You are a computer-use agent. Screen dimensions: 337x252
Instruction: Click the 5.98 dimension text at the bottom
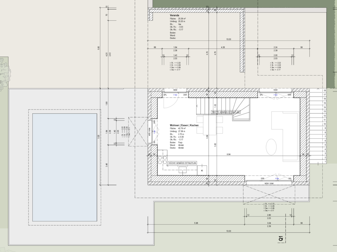pyautogui.click(x=196, y=223)
